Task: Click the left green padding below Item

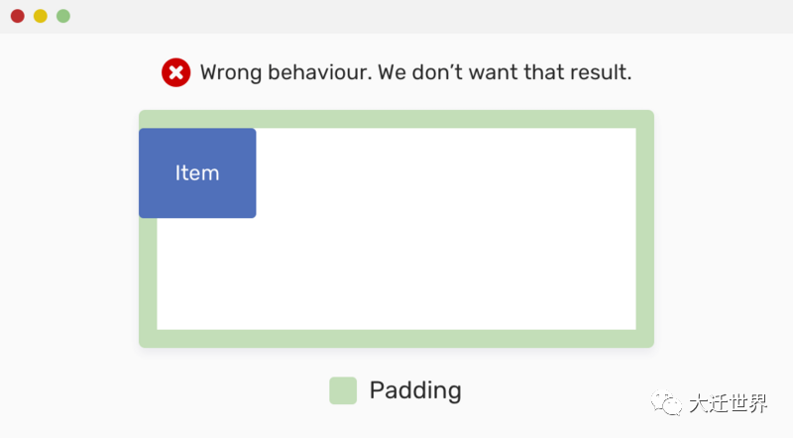Action: point(148,274)
